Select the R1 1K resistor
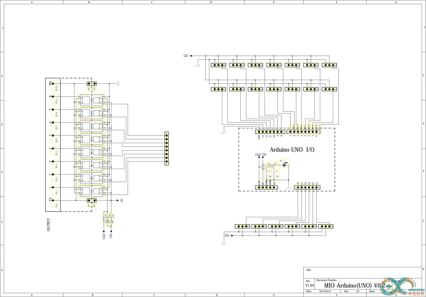Viewport: 426px width, 297px height. click(x=271, y=165)
